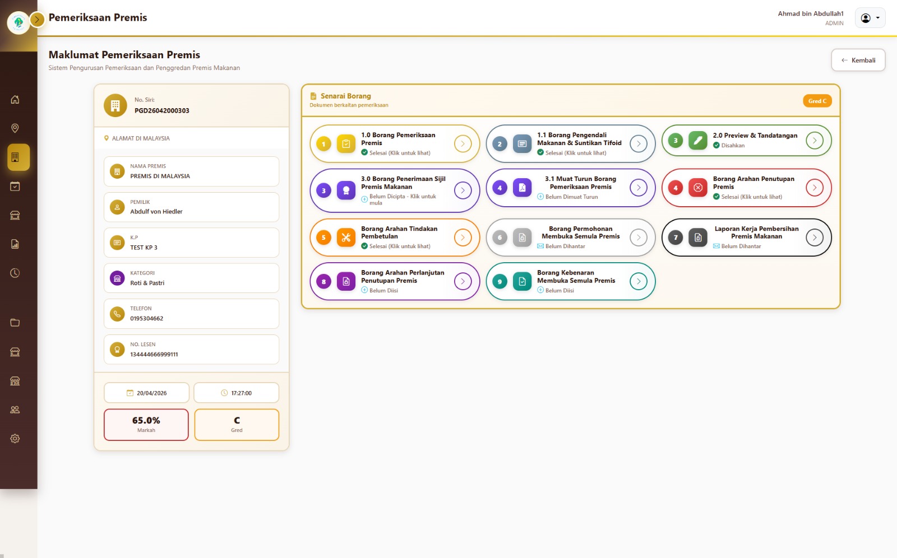Click the Kembali button
The image size is (897, 558).
pyautogui.click(x=858, y=60)
